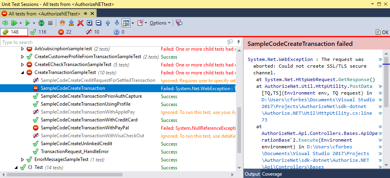Image resolution: width=390 pixels, height=178 pixels.
Task: Select SampleCodeCreateTransactionWithApplePay test
Action: point(88,112)
